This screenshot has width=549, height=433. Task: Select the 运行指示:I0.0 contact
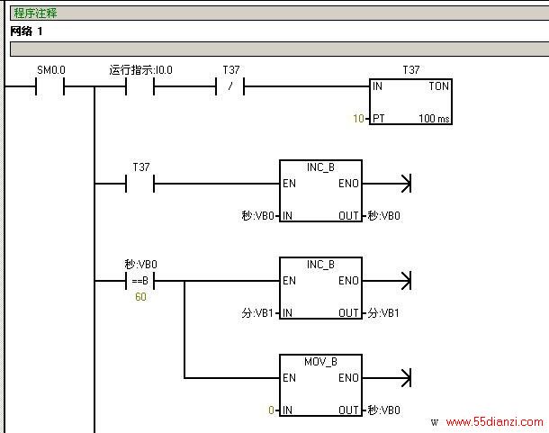tap(140, 86)
